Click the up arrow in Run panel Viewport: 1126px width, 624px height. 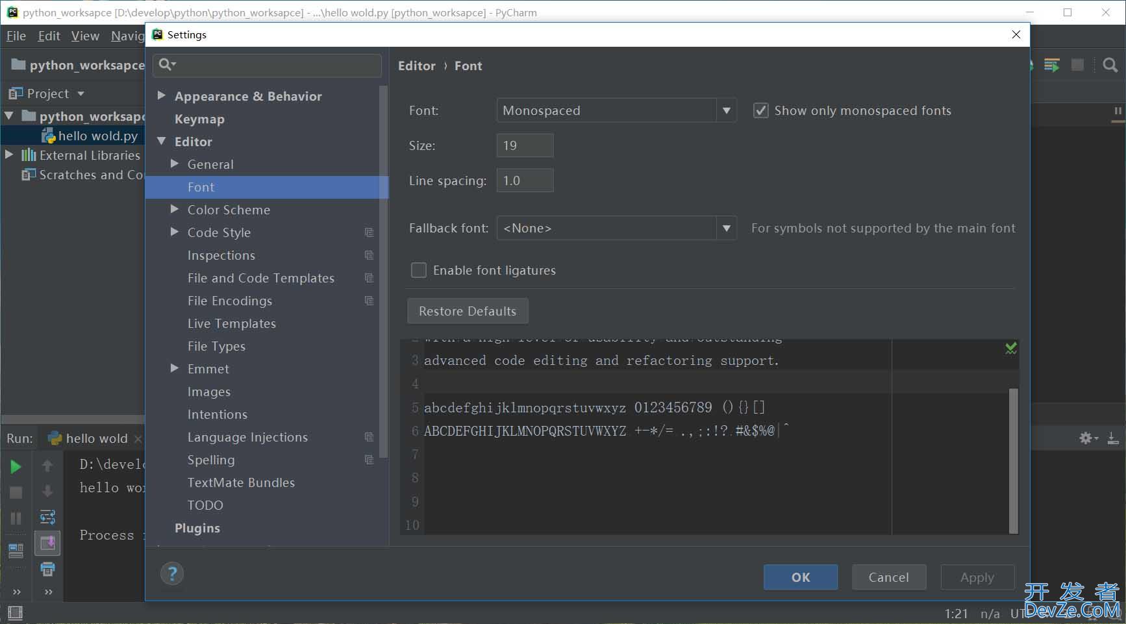47,466
